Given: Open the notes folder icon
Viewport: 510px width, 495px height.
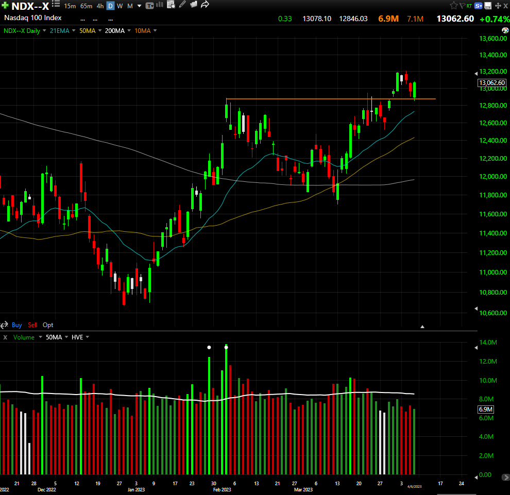Looking at the screenshot, I should click(194, 5).
